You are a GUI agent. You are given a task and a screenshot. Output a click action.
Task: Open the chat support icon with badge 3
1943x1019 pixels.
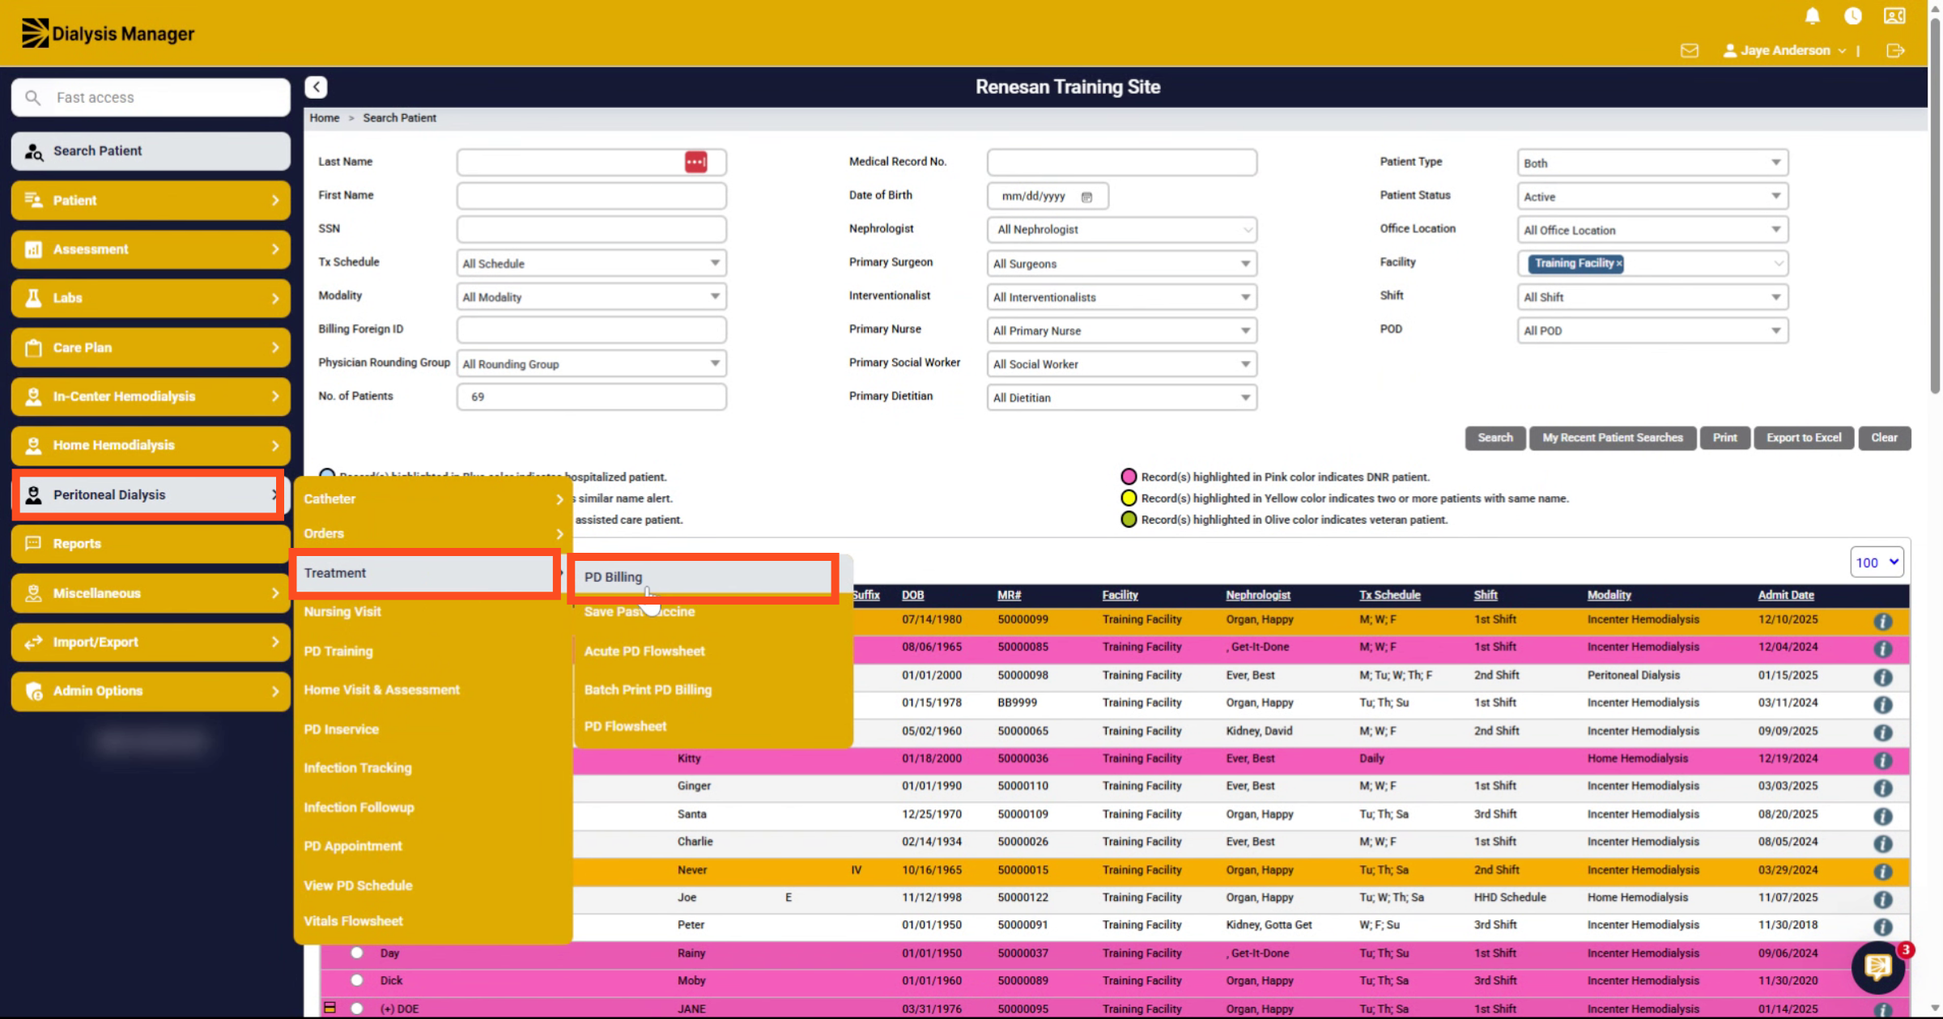point(1878,966)
